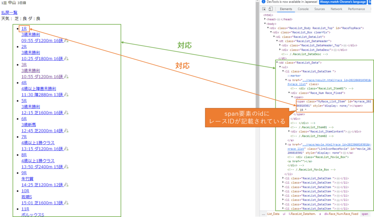Viewport: 374px width, 217px height.
Task: Open the 4歳以上障害未勝利 link
Action: click(x=38, y=88)
